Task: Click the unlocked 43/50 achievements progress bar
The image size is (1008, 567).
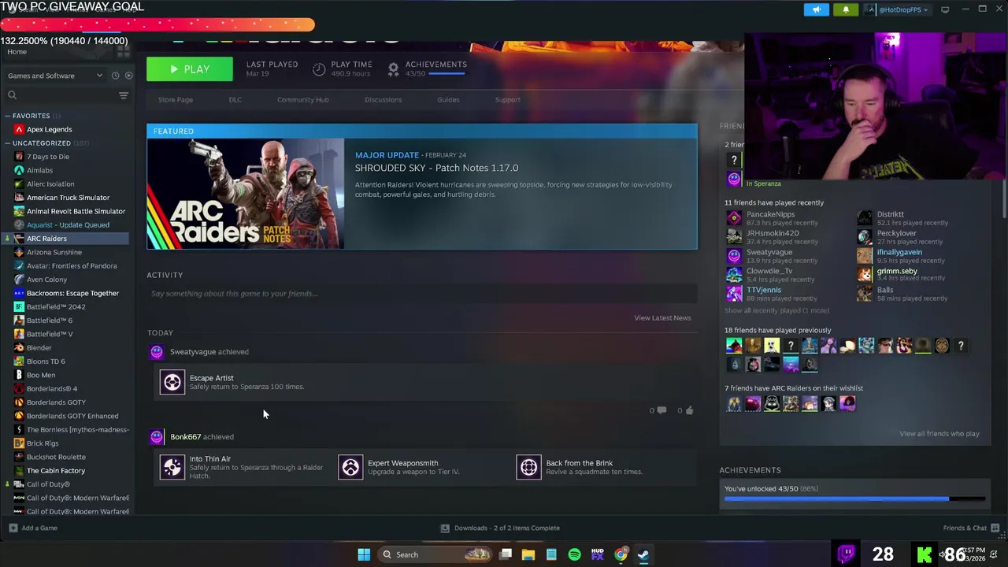Action: coord(854,498)
